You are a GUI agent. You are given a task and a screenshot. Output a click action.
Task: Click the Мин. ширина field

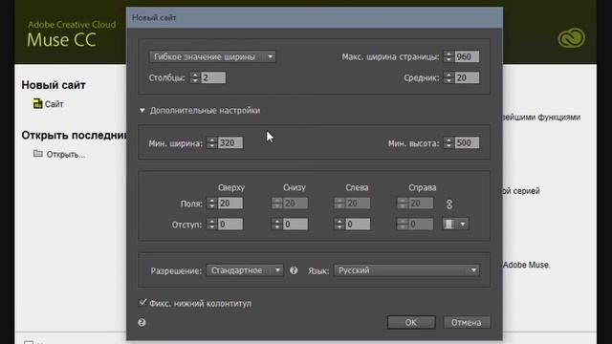[x=229, y=142]
